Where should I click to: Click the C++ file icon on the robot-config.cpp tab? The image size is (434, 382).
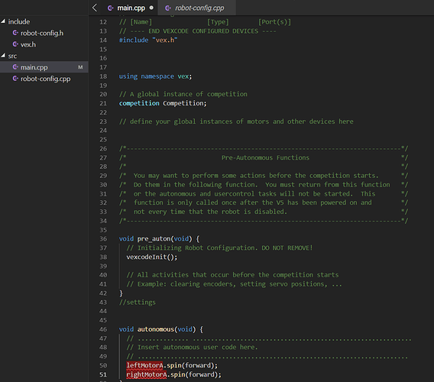click(x=168, y=8)
